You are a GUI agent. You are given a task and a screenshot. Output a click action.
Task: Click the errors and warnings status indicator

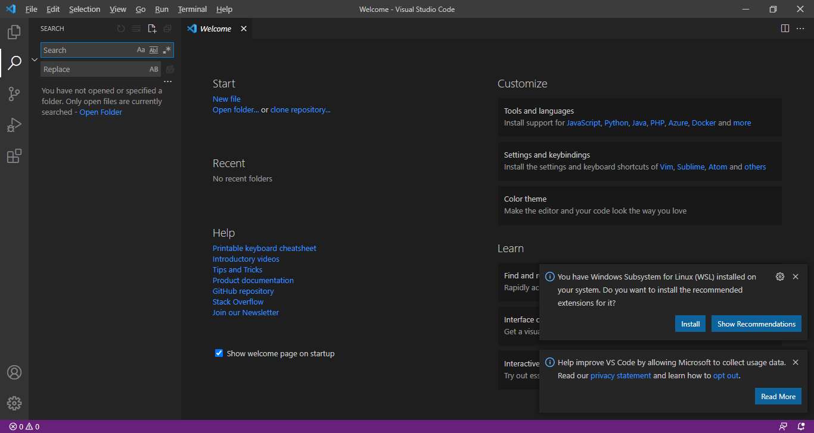(24, 426)
